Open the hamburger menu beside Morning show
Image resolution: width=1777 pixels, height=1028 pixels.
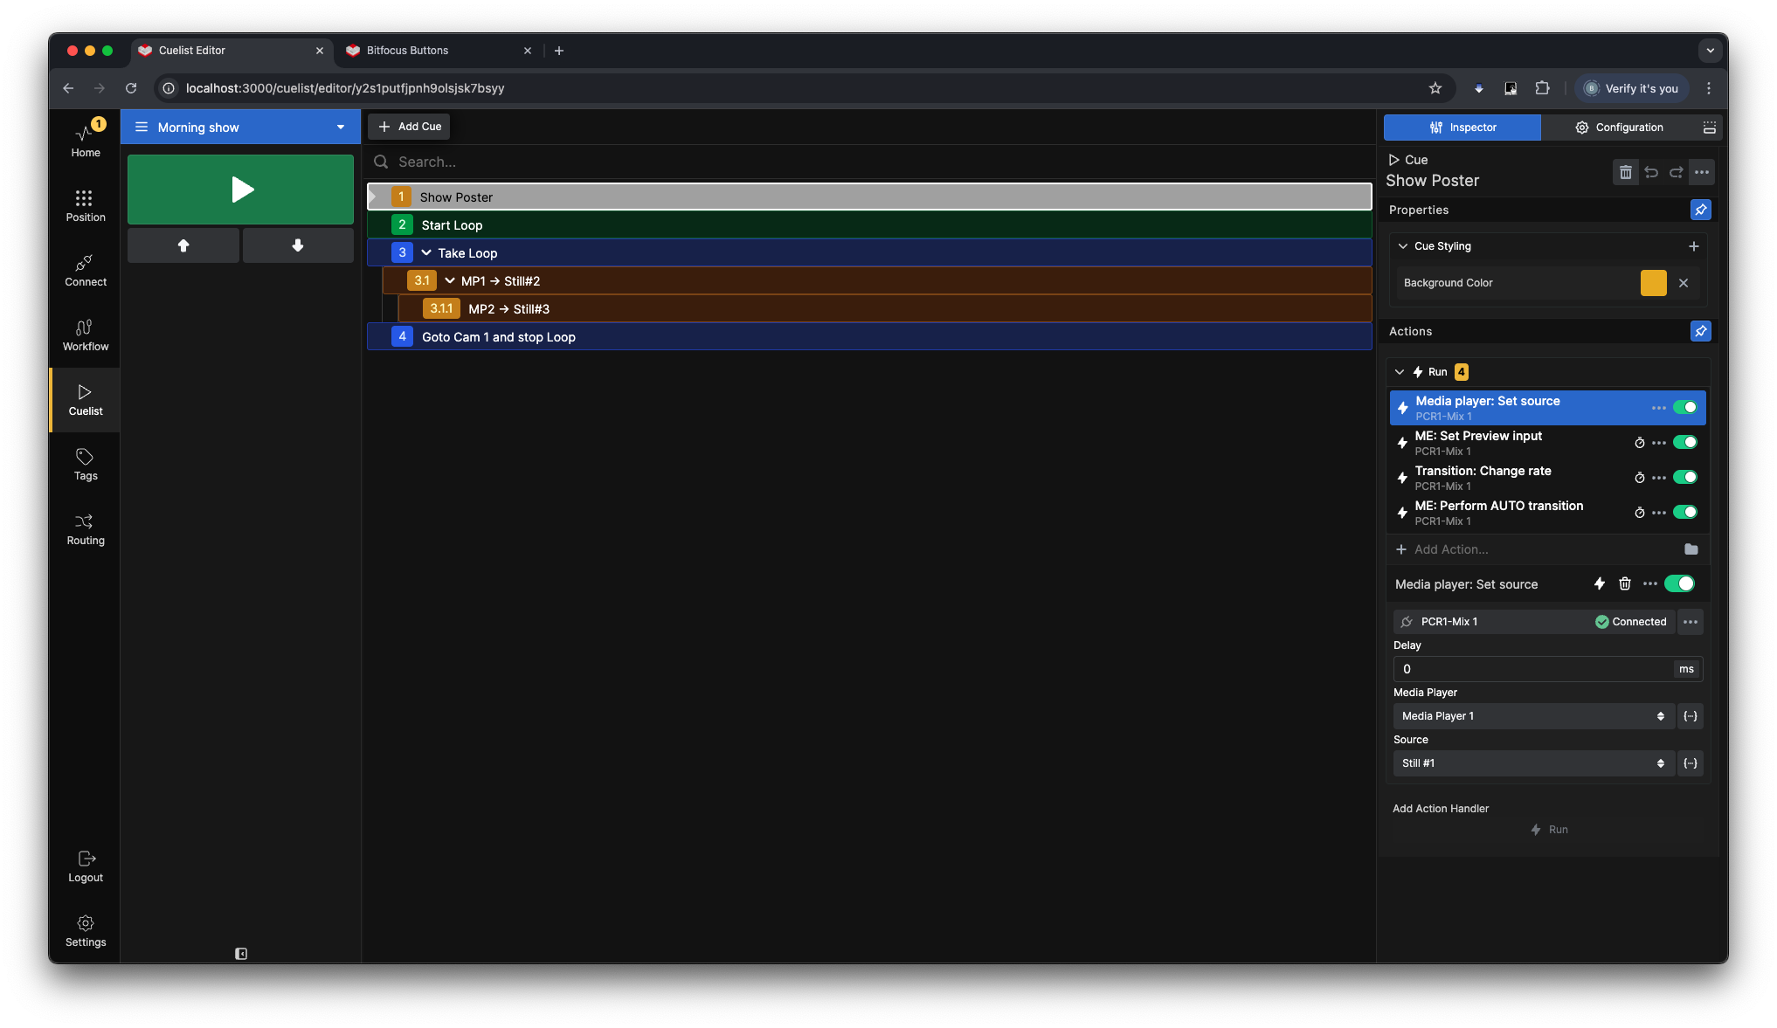click(x=141, y=127)
